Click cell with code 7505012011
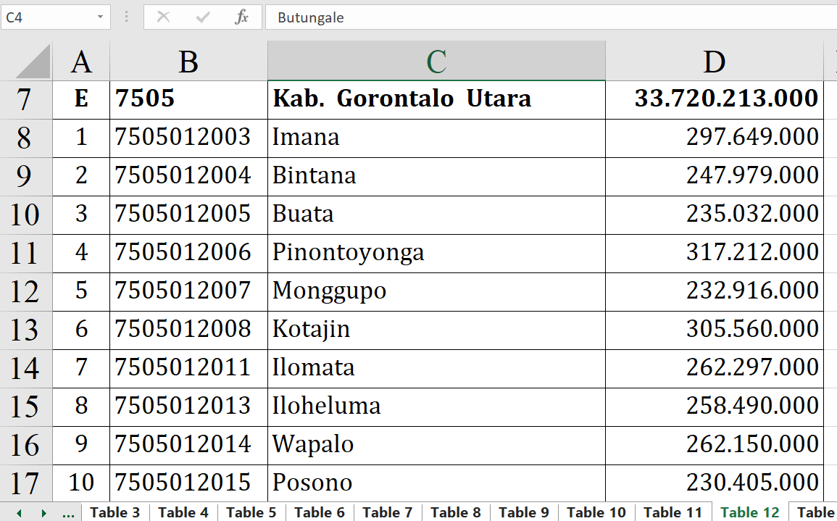This screenshot has height=521, width=837. pos(188,367)
